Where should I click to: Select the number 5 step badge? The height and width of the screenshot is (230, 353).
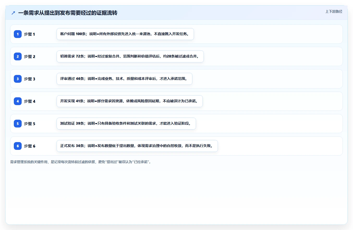[x=18, y=124]
